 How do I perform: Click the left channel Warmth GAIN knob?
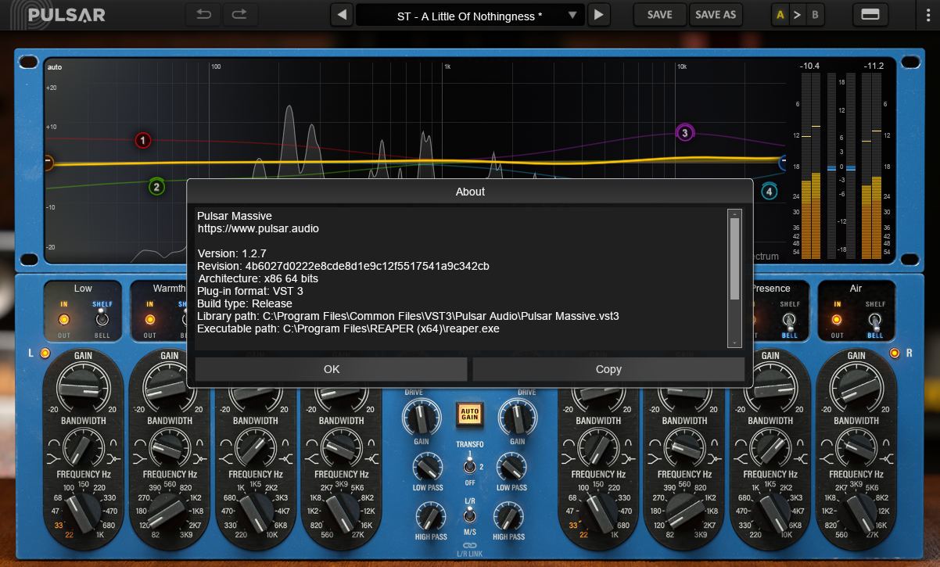[169, 387]
